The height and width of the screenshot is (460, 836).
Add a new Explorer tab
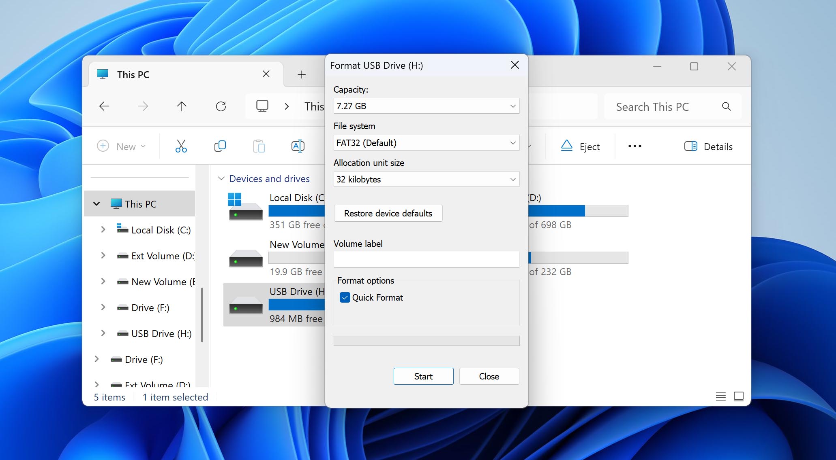302,74
